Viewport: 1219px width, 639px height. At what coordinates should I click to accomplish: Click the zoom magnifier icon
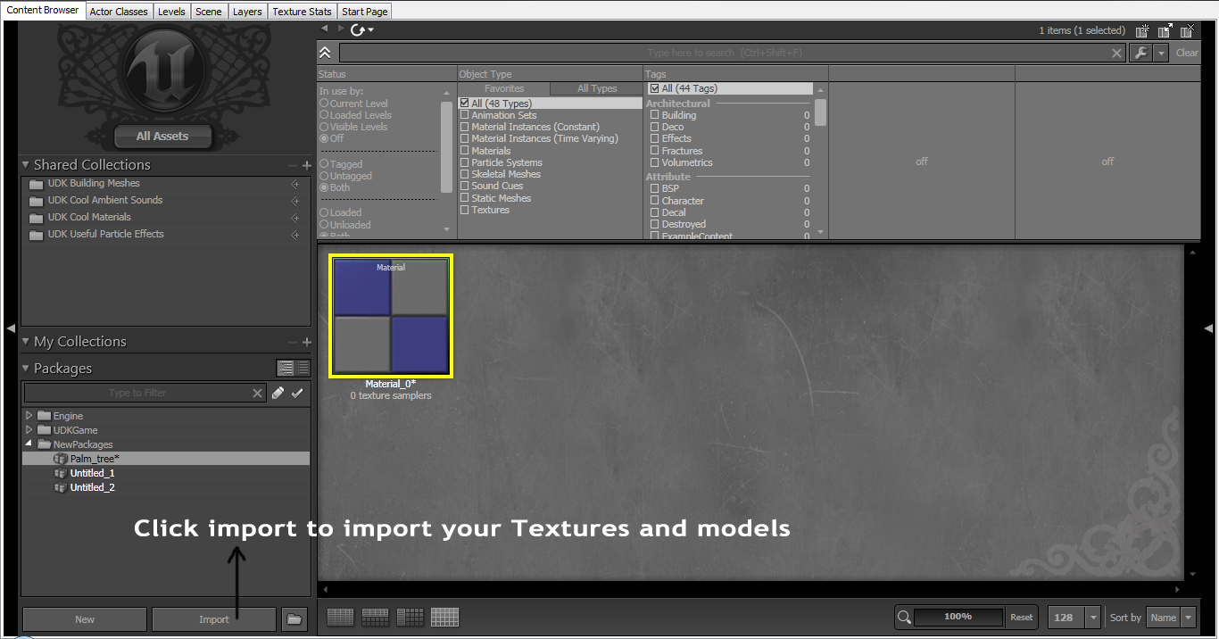[x=904, y=617]
